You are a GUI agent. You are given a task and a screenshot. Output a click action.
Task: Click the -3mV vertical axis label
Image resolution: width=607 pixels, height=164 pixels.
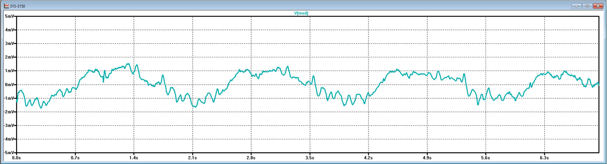coord(9,126)
